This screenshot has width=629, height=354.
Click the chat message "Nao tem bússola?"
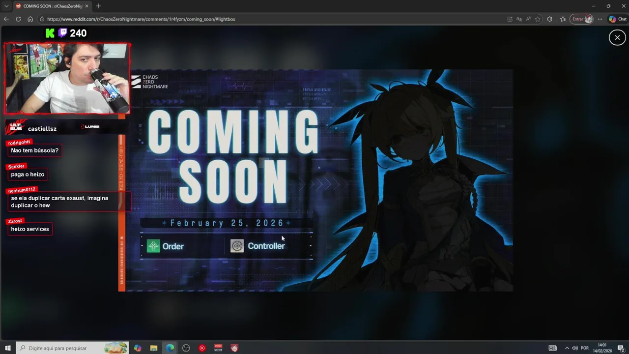point(35,150)
